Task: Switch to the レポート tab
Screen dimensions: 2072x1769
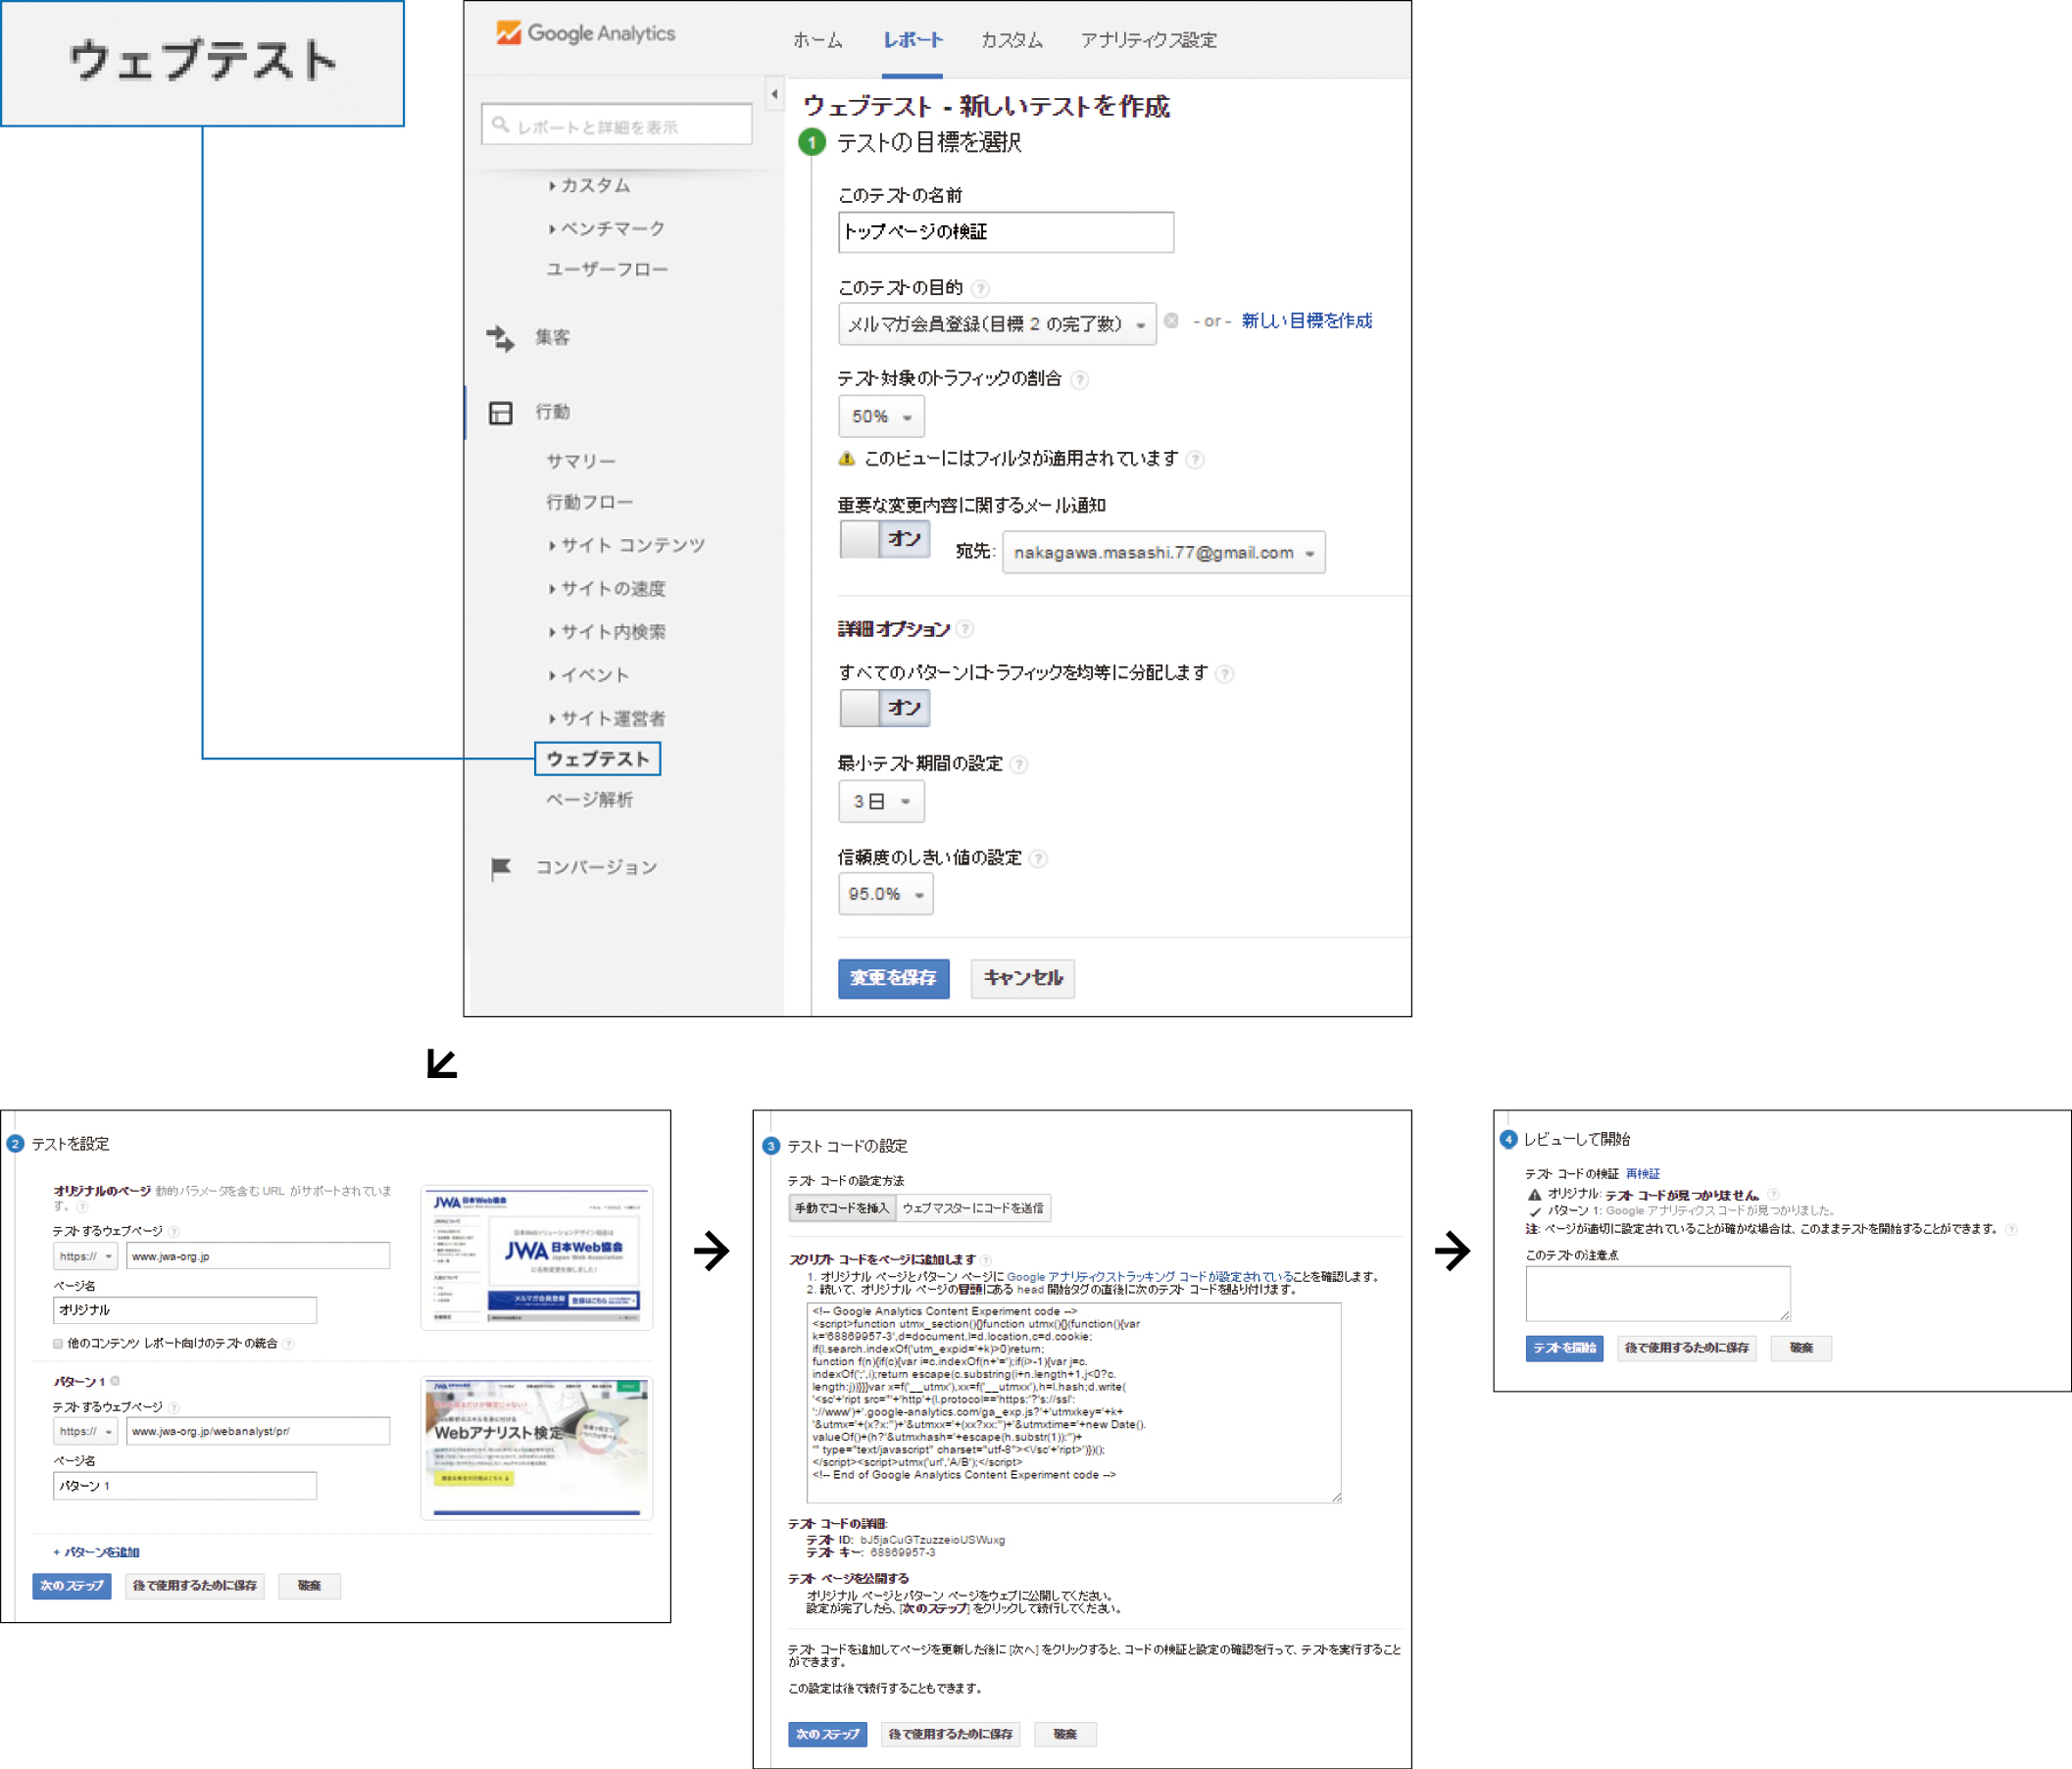Action: [912, 40]
